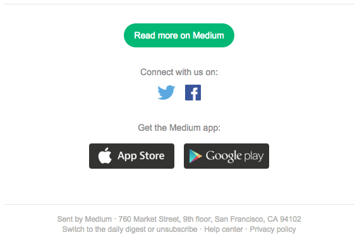Click the Apple logo inside App Store badge
The image size is (362, 242).
(105, 155)
